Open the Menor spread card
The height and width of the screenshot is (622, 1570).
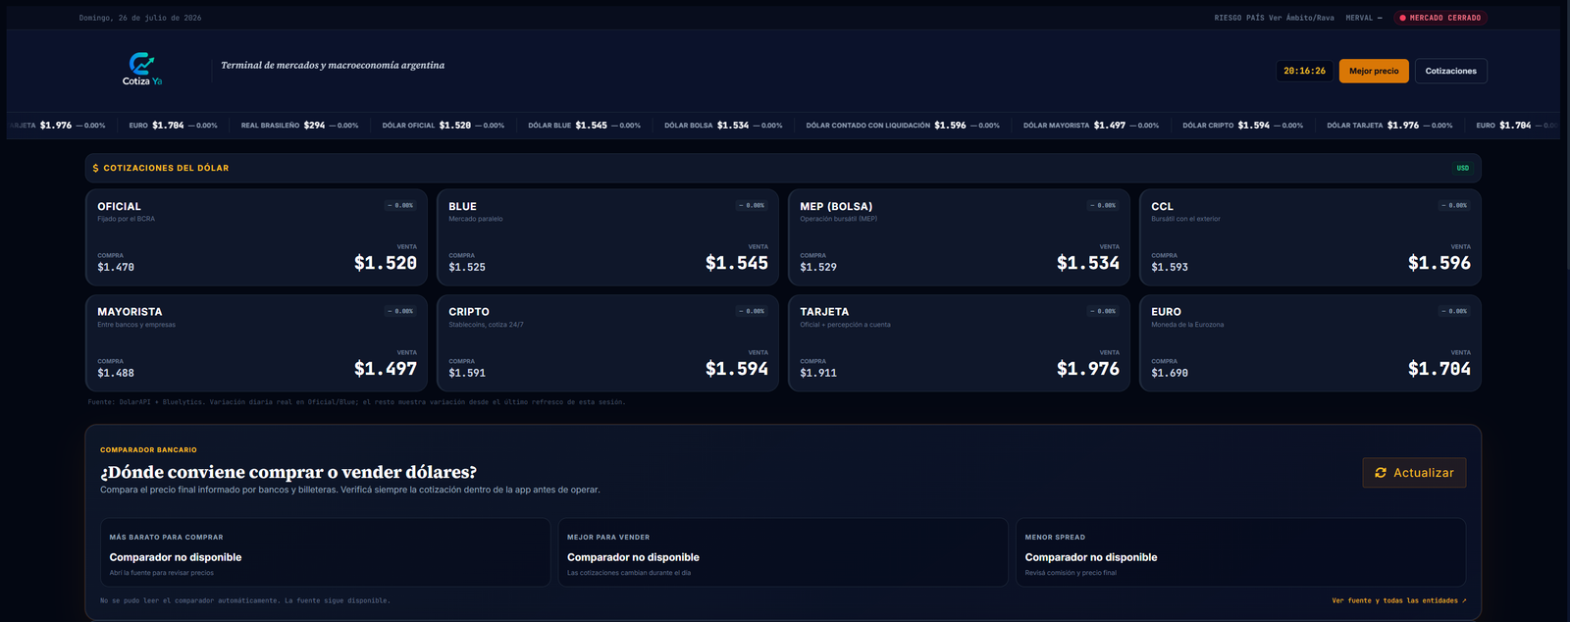pyautogui.click(x=1240, y=552)
